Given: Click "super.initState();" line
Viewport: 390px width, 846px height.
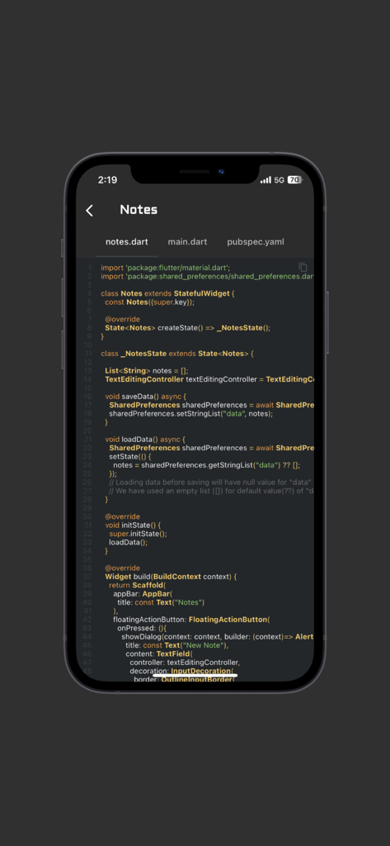Looking at the screenshot, I should point(138,535).
